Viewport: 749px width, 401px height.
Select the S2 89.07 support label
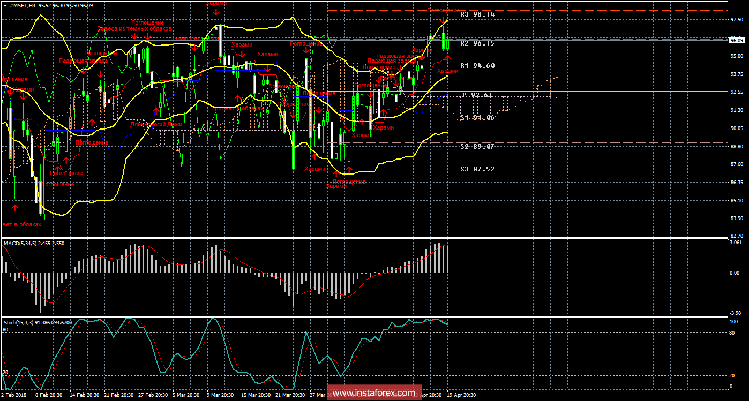(477, 146)
